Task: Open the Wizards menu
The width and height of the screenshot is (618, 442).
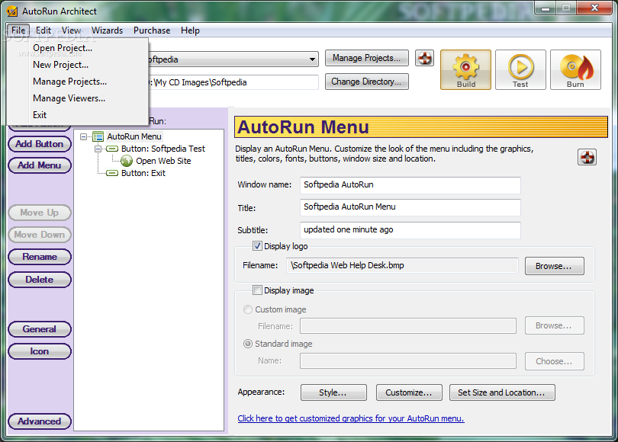Action: (x=108, y=30)
